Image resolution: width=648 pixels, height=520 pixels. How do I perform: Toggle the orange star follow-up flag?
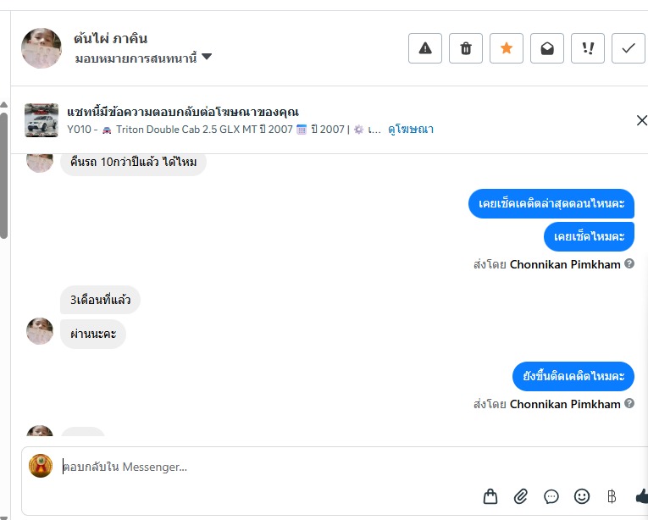(x=507, y=48)
